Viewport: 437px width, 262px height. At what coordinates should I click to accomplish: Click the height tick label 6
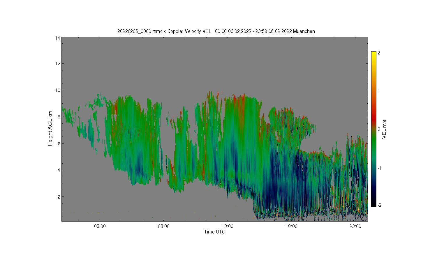pyautogui.click(x=59, y=144)
